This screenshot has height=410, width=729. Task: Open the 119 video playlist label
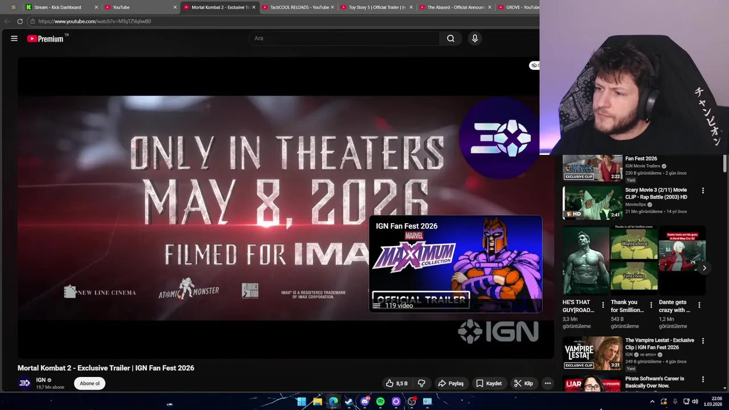point(399,306)
